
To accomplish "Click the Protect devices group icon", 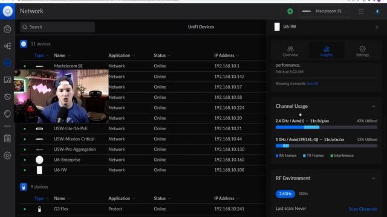I will [x=24, y=187].
